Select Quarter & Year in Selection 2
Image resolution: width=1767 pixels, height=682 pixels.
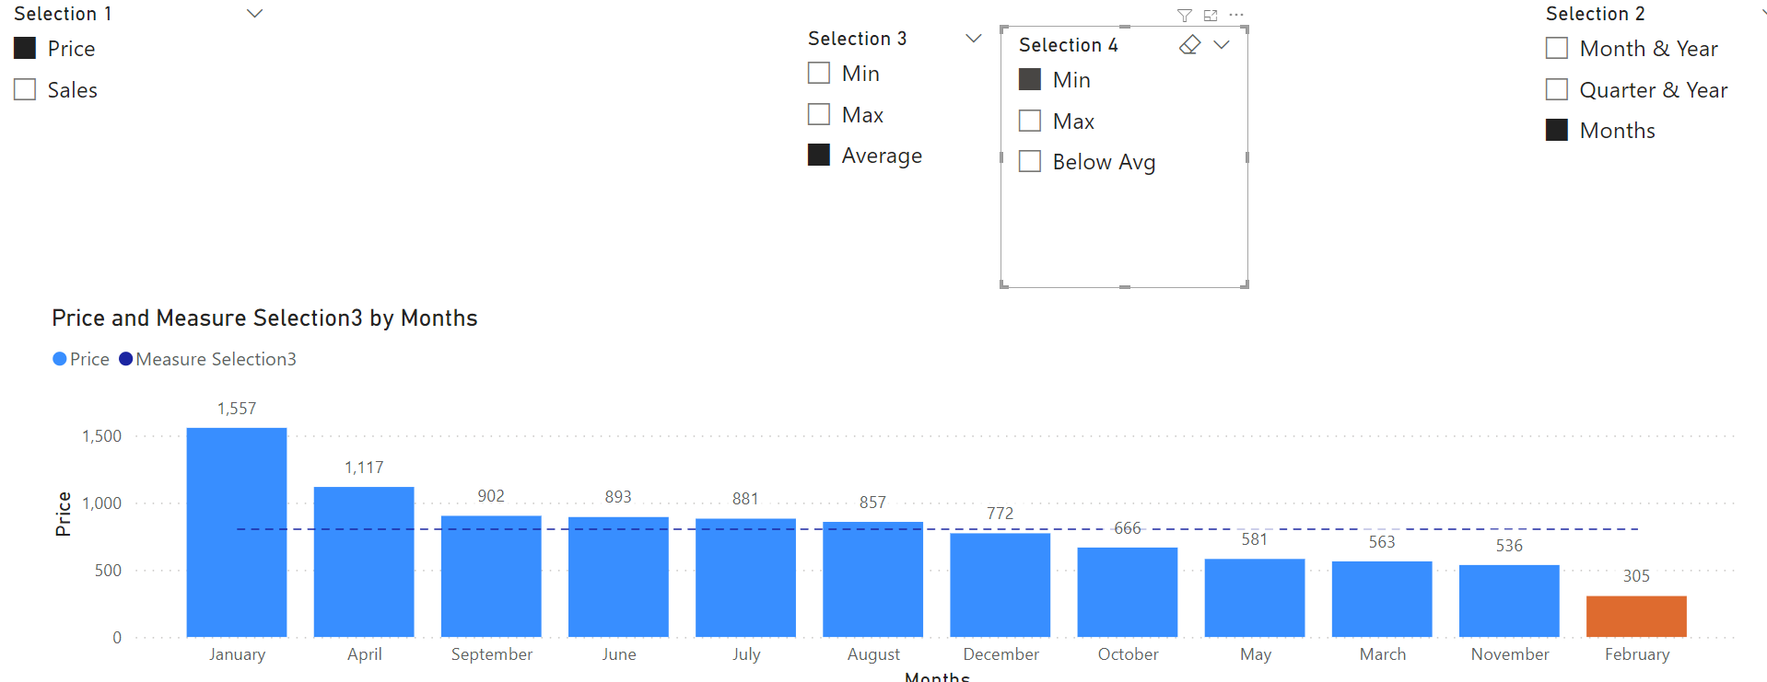[x=1557, y=89]
